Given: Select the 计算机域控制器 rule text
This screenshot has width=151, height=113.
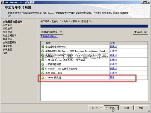Looking at the screenshot, I should (53, 64).
